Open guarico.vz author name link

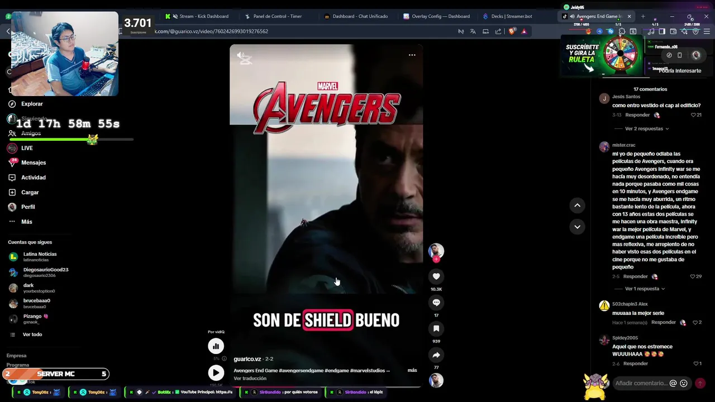[247, 359]
